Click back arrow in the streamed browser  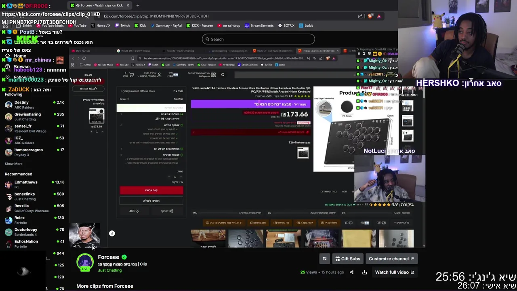(73, 58)
